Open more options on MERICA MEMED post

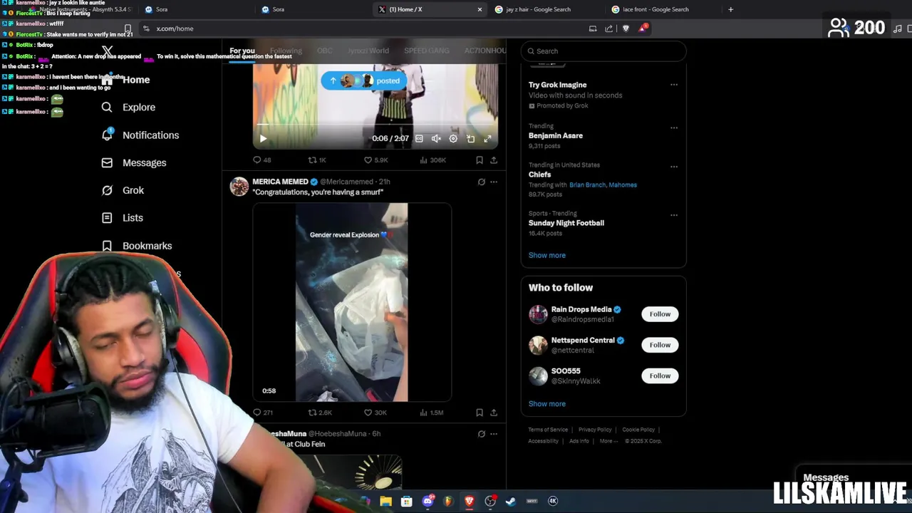coord(494,182)
